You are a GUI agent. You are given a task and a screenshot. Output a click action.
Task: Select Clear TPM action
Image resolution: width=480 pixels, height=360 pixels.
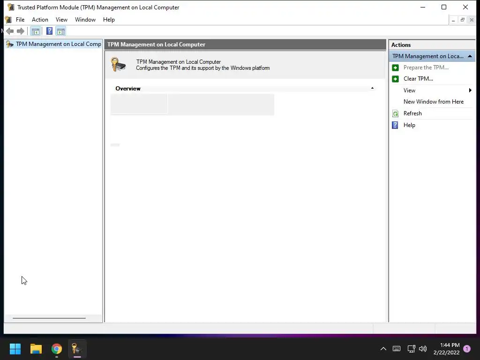[418, 79]
